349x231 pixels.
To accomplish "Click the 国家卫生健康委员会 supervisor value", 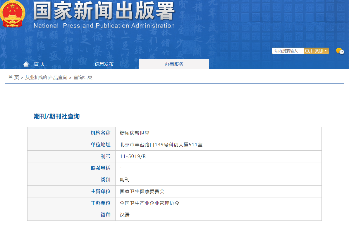I will tap(142, 192).
